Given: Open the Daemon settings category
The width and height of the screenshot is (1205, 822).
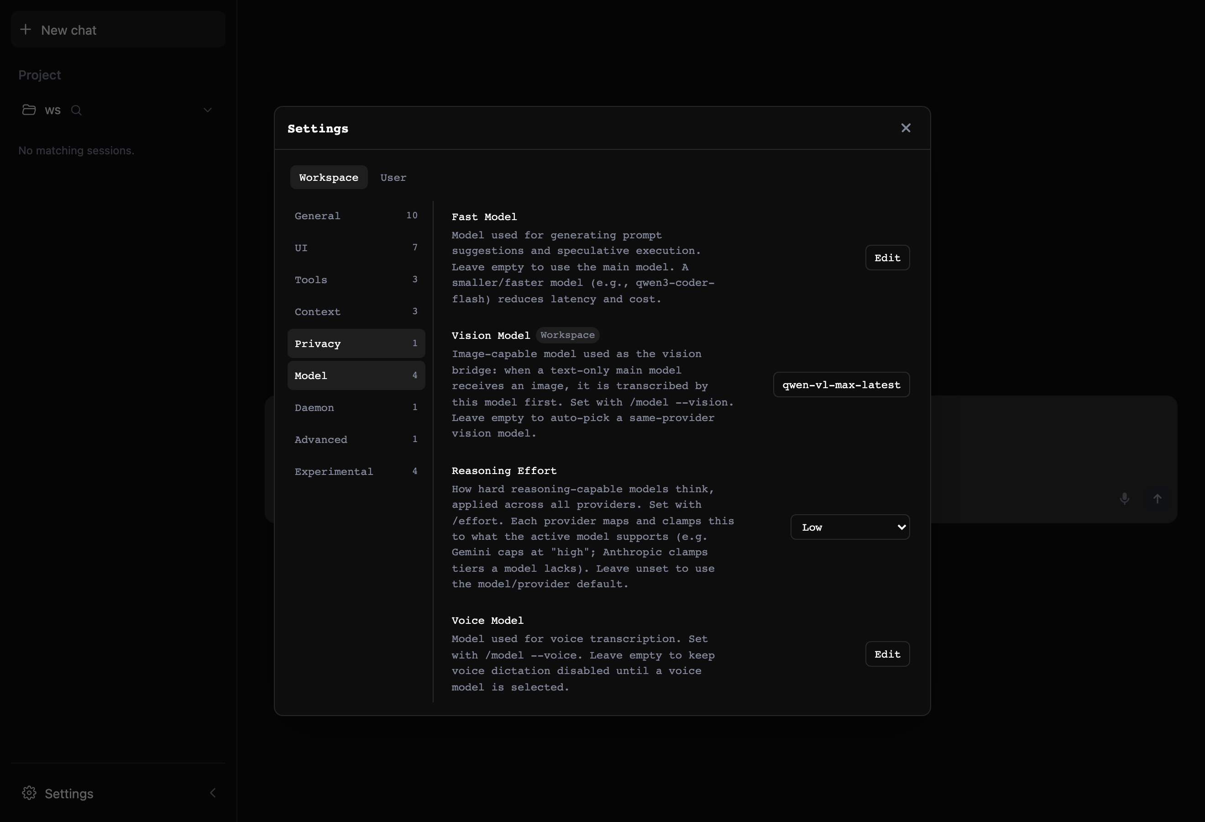Looking at the screenshot, I should pos(356,408).
